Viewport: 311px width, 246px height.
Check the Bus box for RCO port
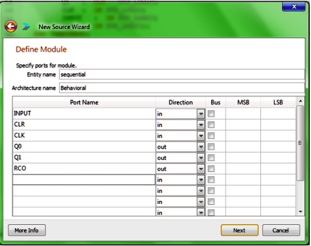click(211, 169)
